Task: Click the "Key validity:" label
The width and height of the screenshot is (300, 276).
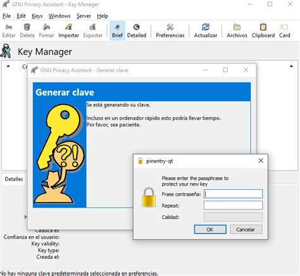Action: point(46,244)
